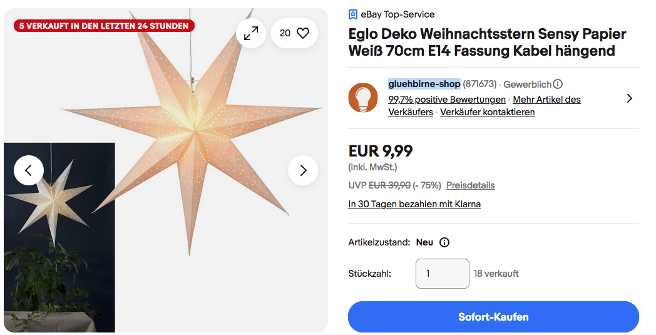The image size is (656, 335).
Task: Click the Sofort-Kaufen button
Action: [493, 317]
